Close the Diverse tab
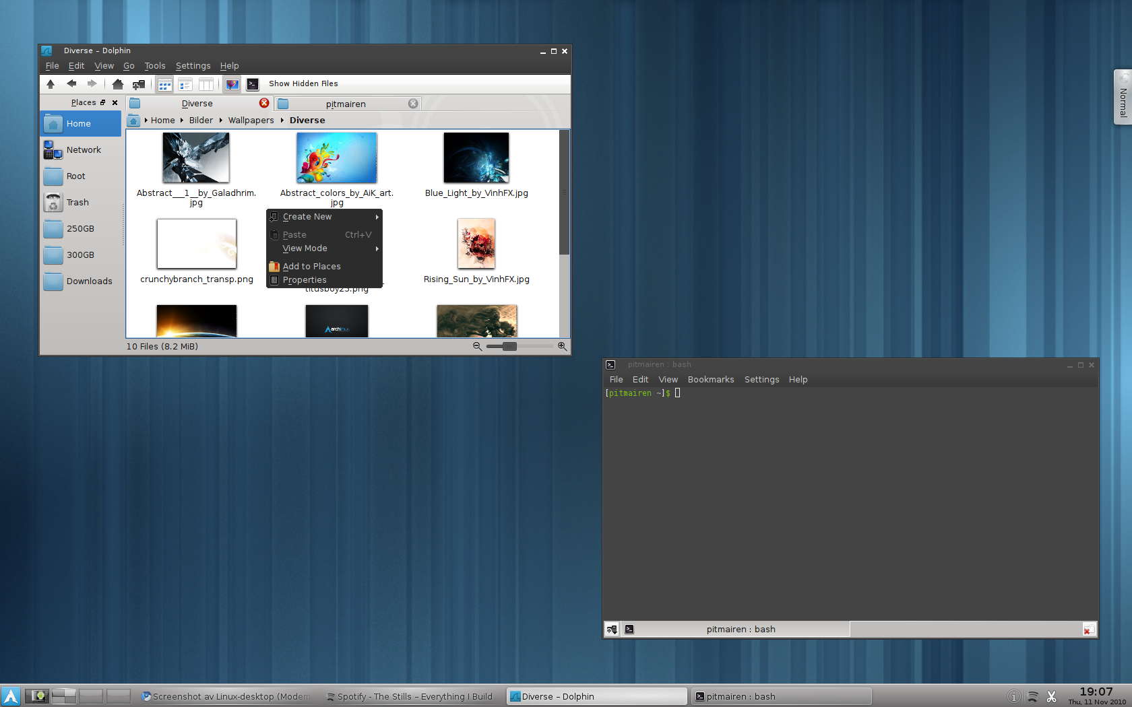The width and height of the screenshot is (1132, 707). [264, 103]
